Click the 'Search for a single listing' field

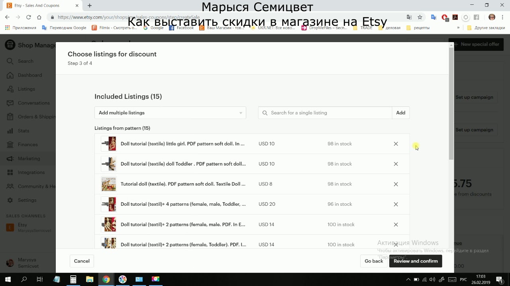pos(325,113)
